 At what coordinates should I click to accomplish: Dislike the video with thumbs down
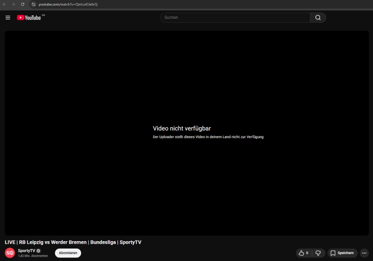coord(318,253)
